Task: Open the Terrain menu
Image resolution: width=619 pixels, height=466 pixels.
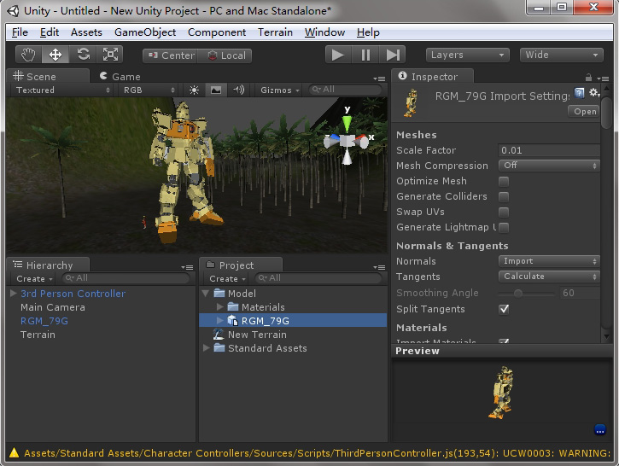Action: click(x=275, y=32)
